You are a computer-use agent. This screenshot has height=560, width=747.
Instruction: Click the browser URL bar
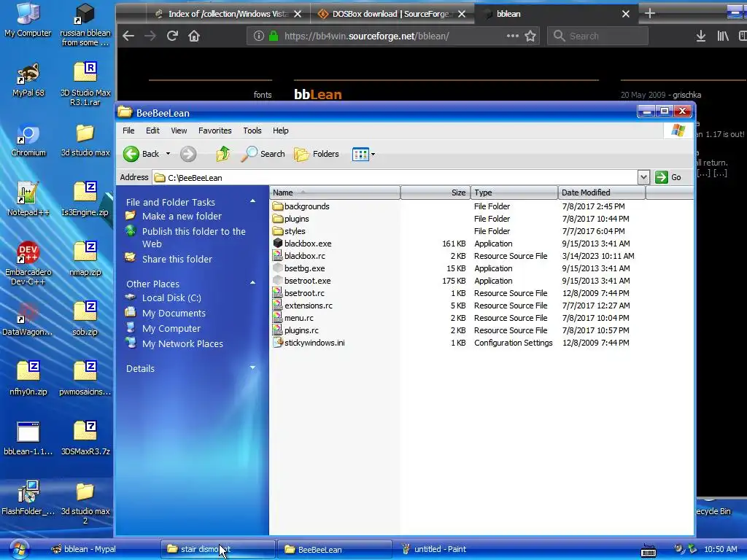(393, 36)
